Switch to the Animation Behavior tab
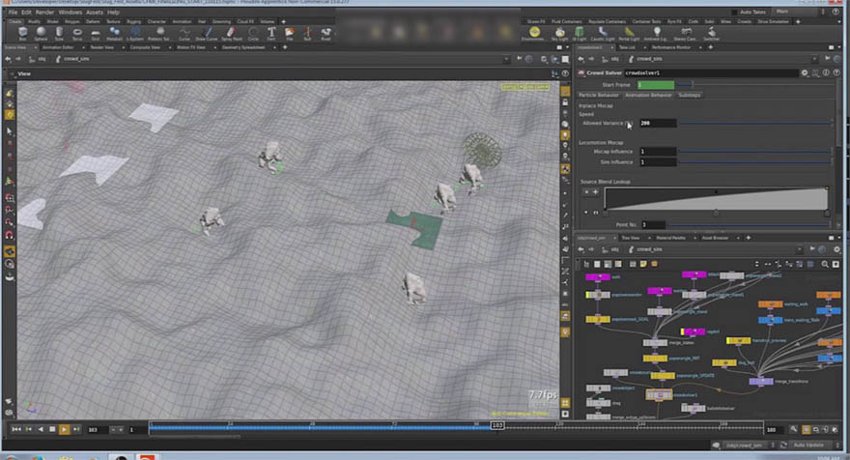 tap(648, 95)
